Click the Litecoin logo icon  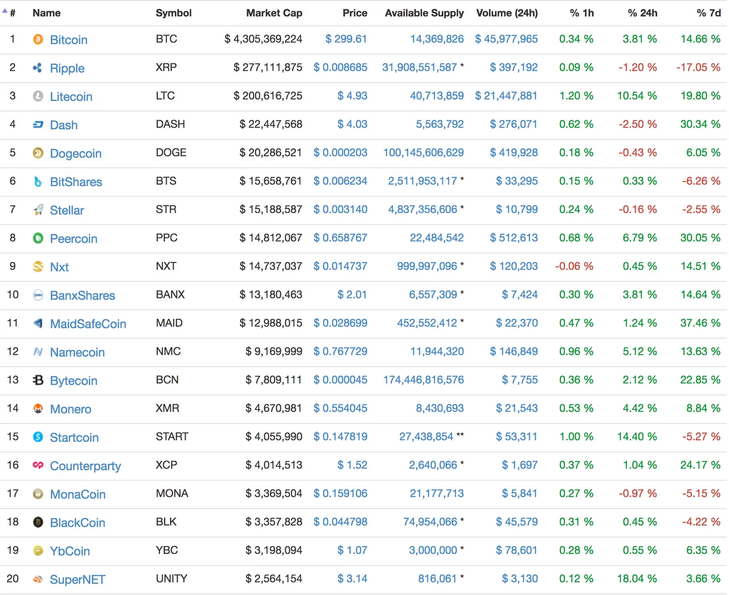(x=38, y=96)
